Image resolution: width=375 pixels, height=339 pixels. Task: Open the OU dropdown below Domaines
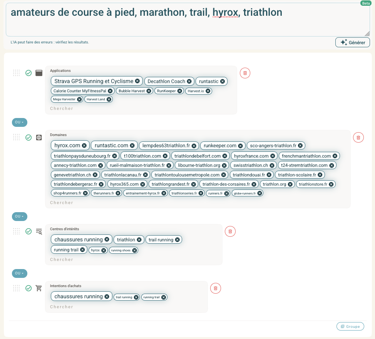(x=19, y=216)
